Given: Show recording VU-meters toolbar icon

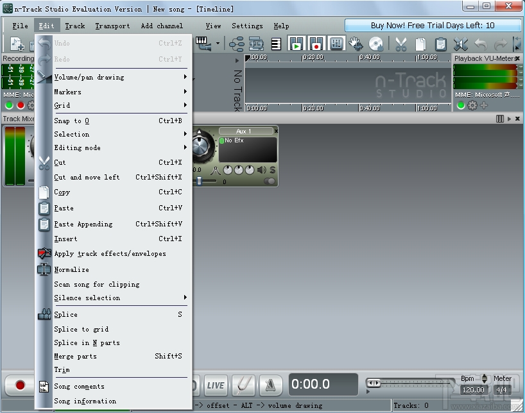Looking at the screenshot, I should pyautogui.click(x=316, y=44).
